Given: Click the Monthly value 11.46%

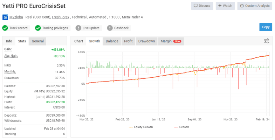Looking at the screenshot, I should [x=60, y=72].
